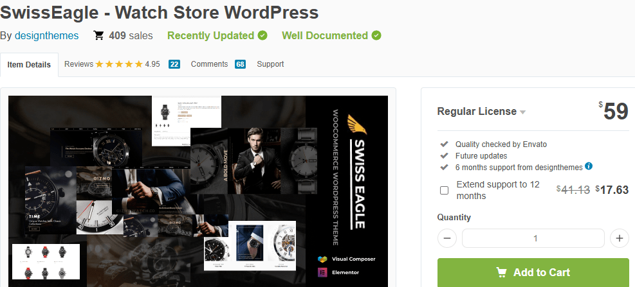Click the Add to Cart button
The image size is (635, 287).
pos(533,272)
